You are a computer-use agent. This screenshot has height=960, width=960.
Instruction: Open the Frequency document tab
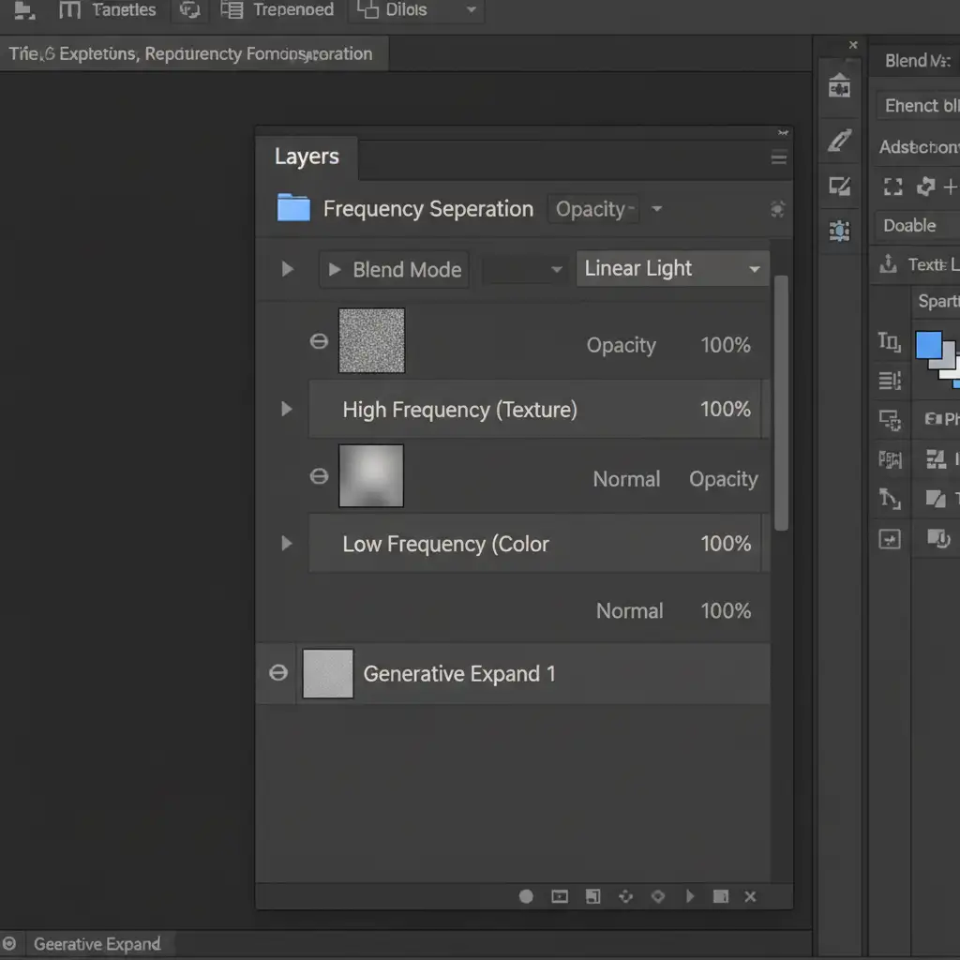click(191, 54)
